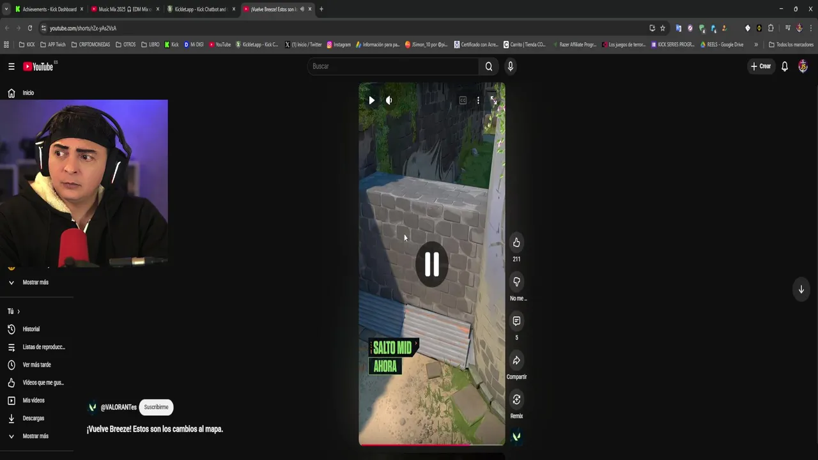Open Ver más tarde in sidebar

36,365
